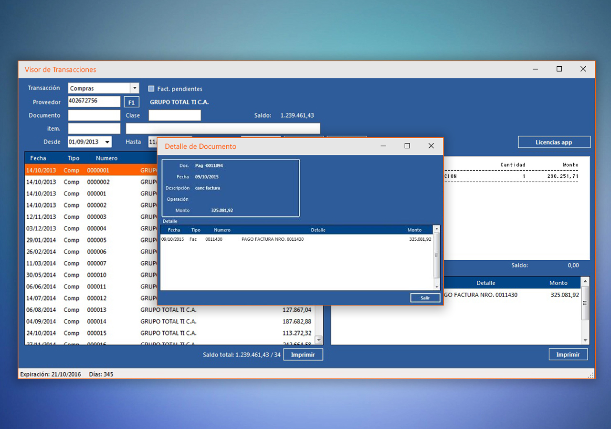Sort by the Fecha column header
Viewport: 611px width, 429px height.
pyautogui.click(x=38, y=158)
